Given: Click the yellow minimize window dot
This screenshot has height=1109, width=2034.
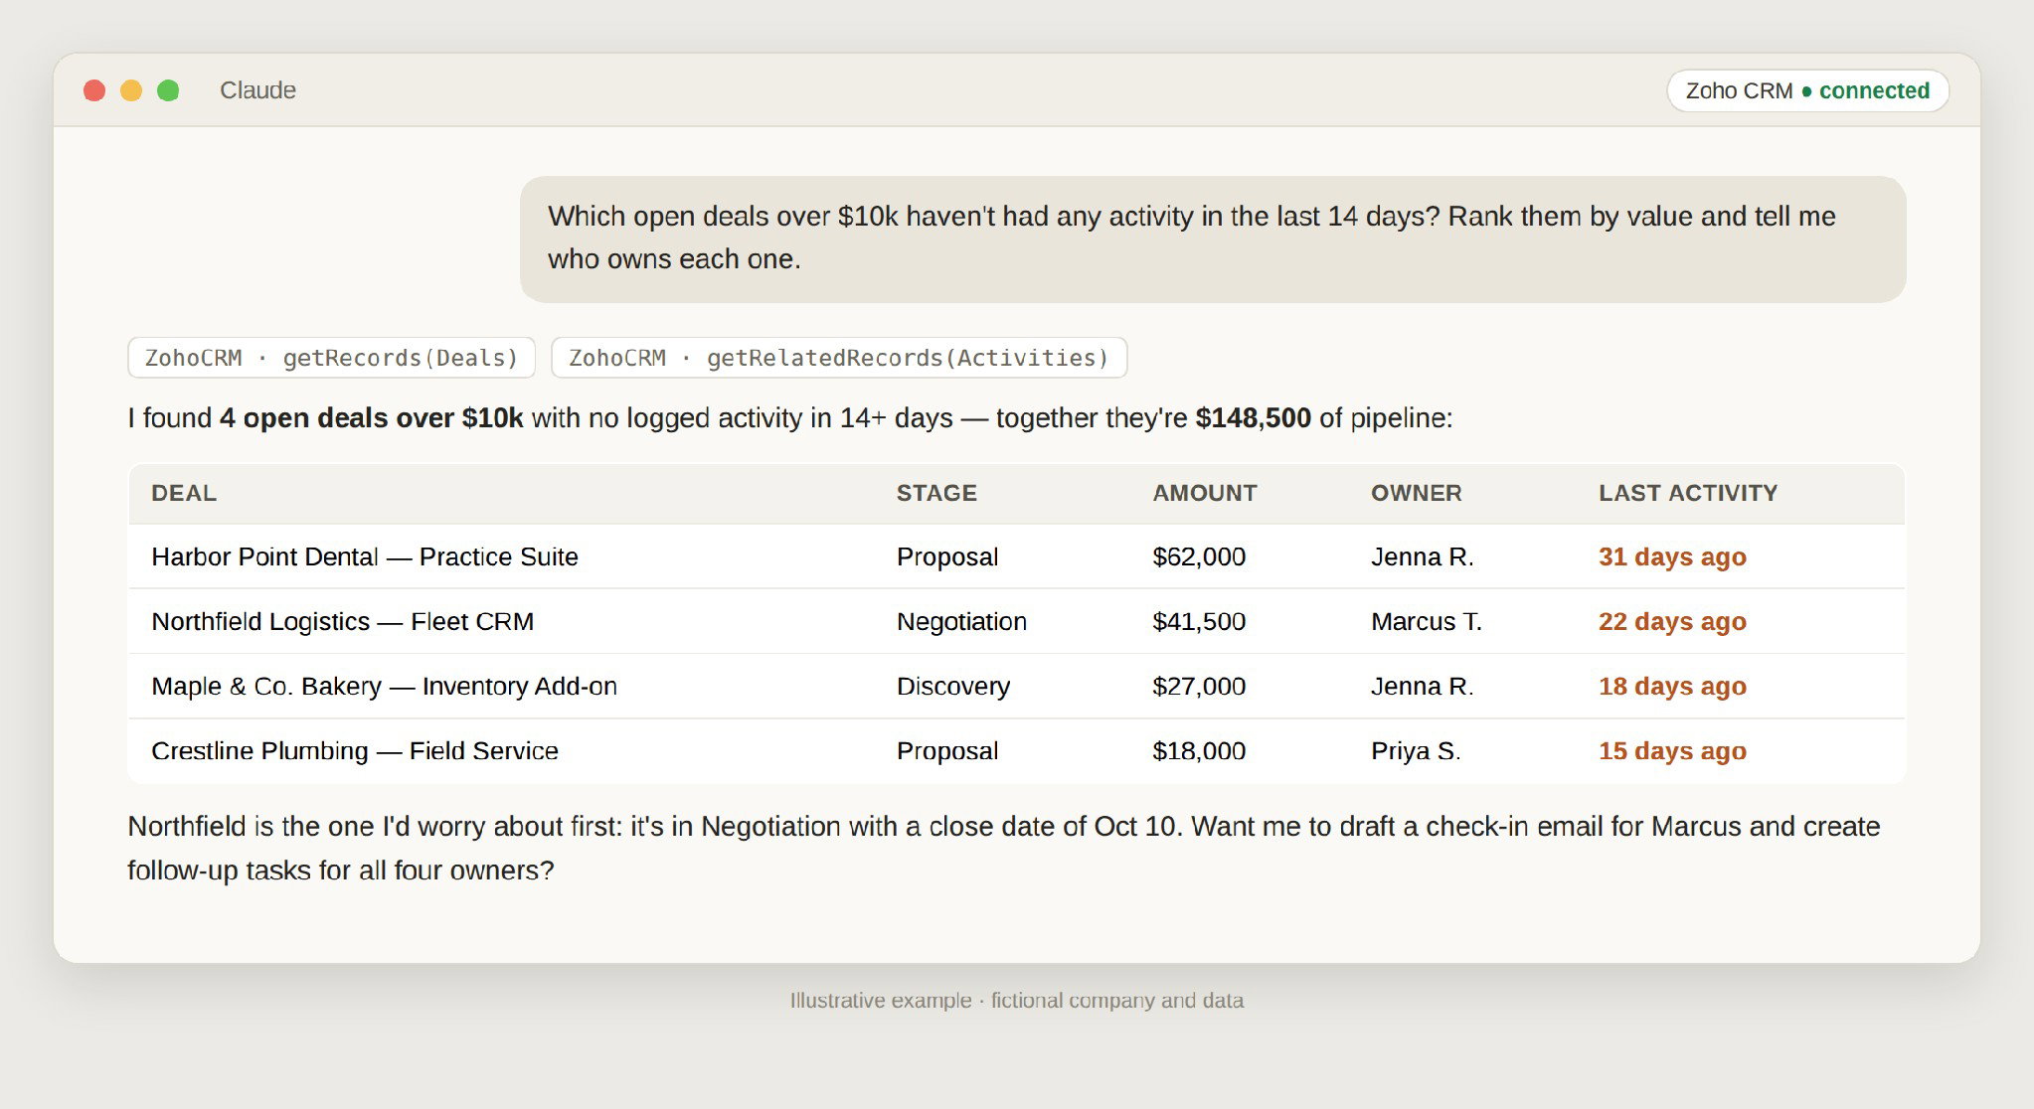Looking at the screenshot, I should pos(131,90).
